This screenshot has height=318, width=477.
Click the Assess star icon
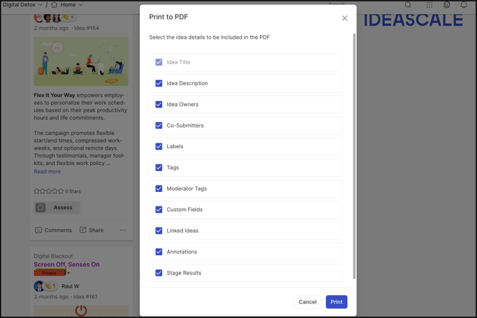click(x=40, y=208)
